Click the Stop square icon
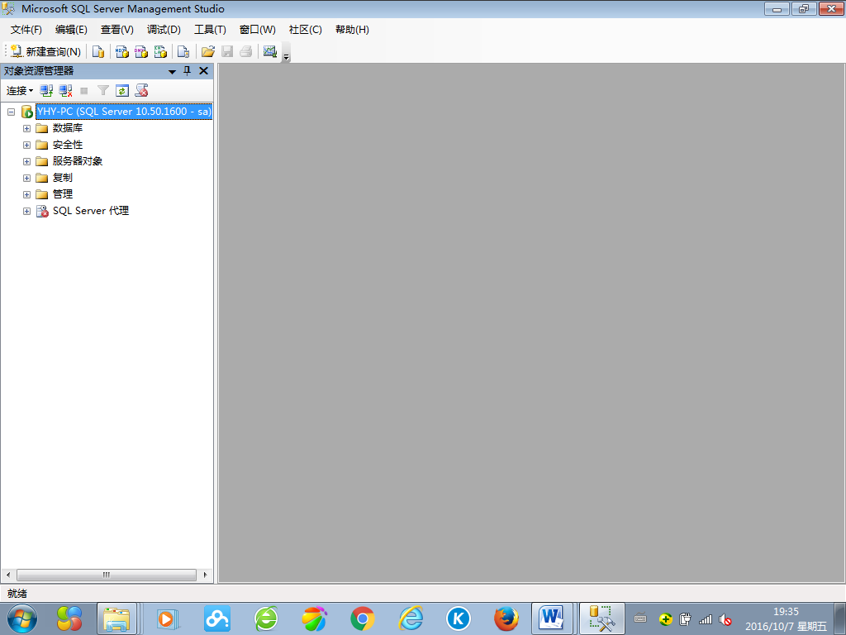 point(84,91)
